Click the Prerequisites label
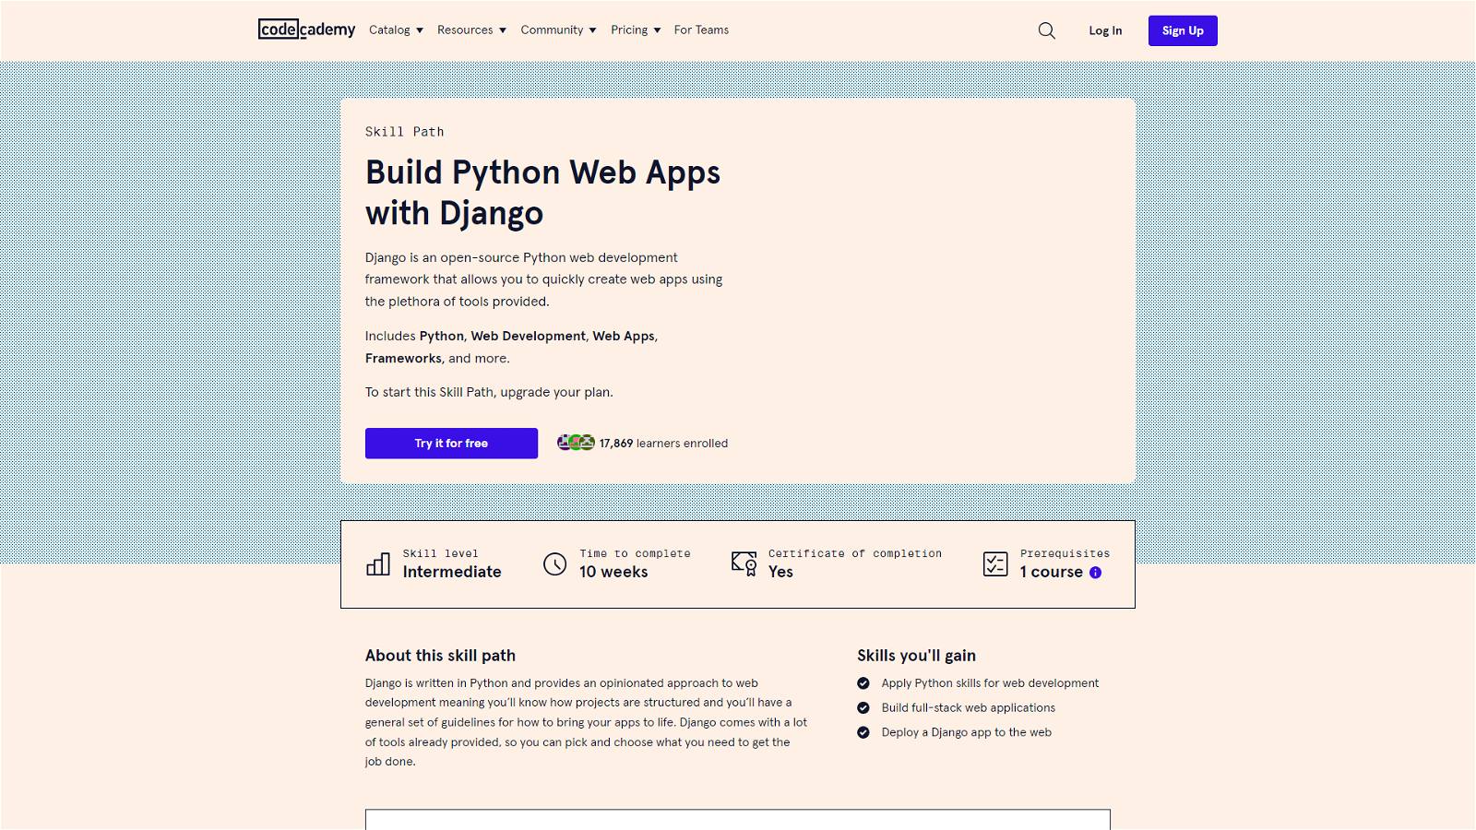The width and height of the screenshot is (1476, 830). (x=1065, y=553)
